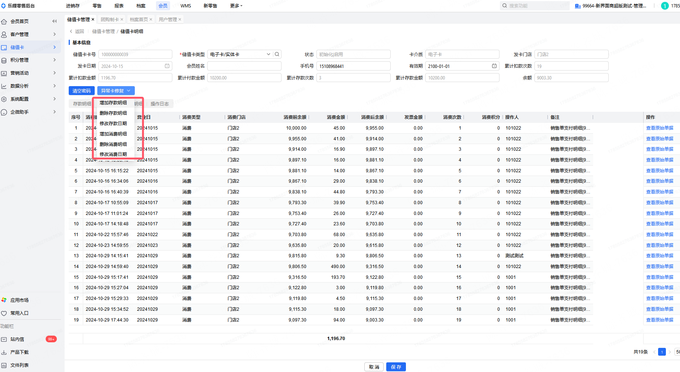The width and height of the screenshot is (680, 372).
Task: Click the 站内信 mail icon
Action: pos(4,339)
